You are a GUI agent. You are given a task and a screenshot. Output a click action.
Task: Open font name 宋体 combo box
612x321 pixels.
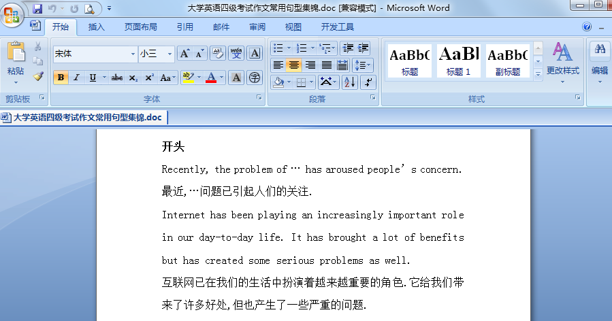[x=95, y=54]
